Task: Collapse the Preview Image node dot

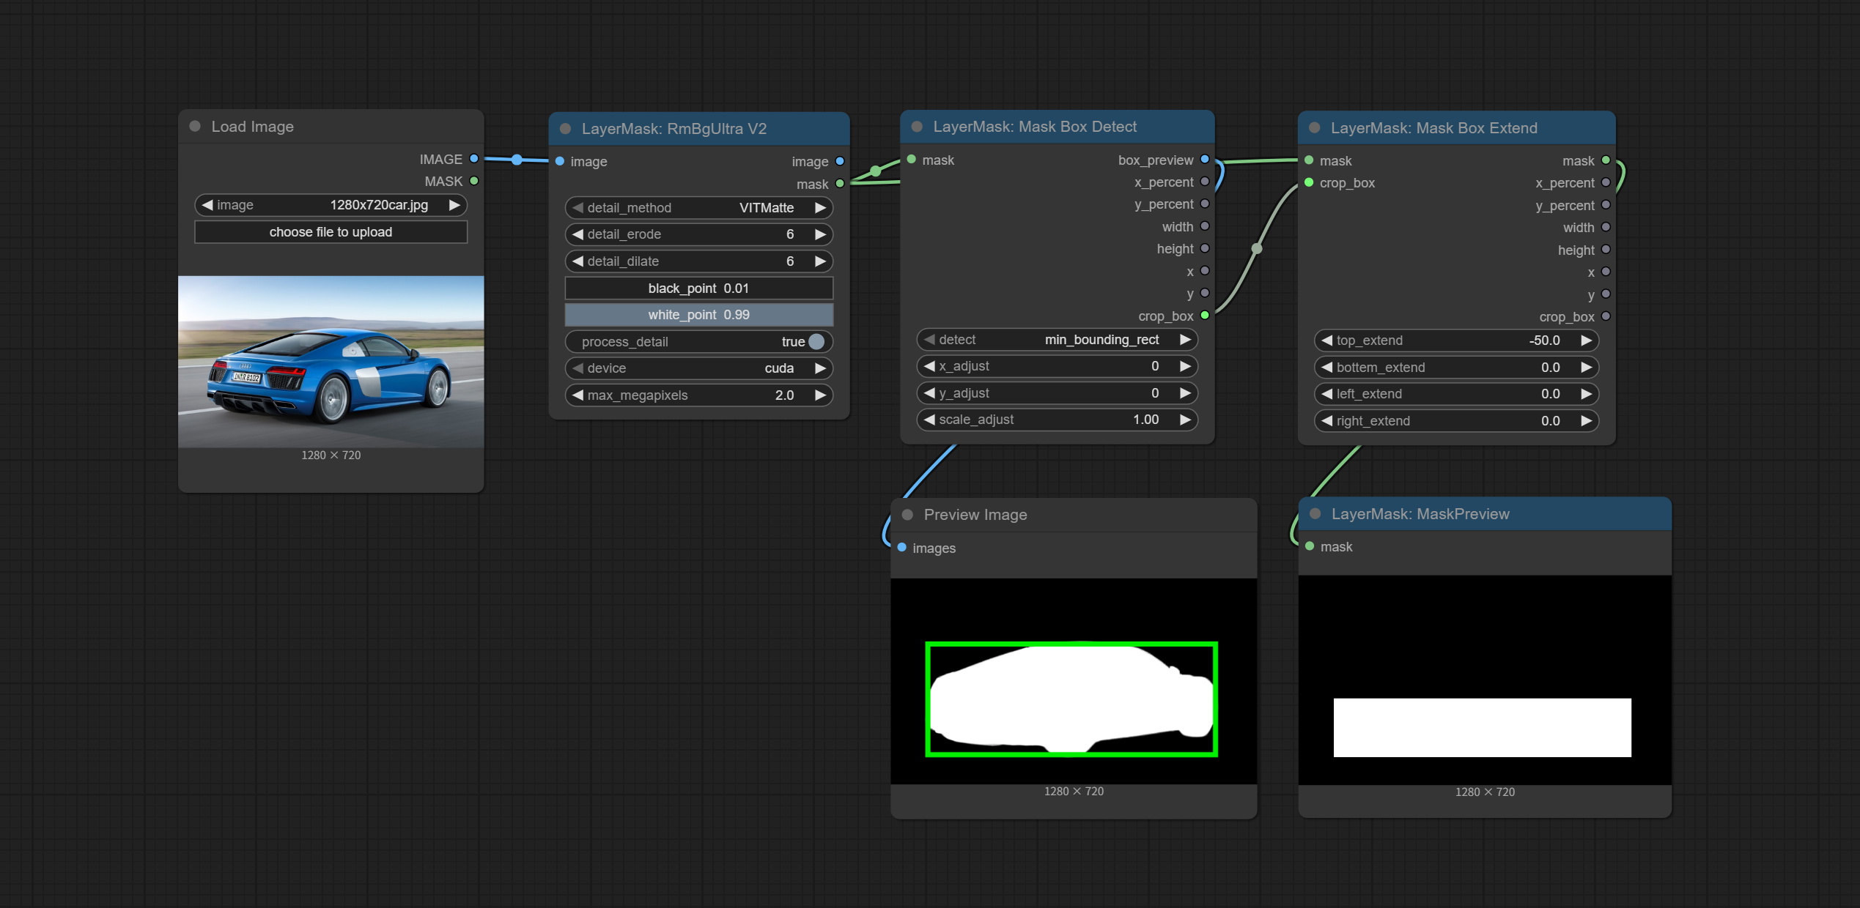Action: point(907,515)
